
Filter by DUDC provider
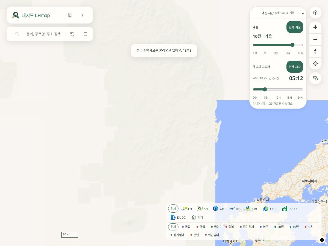(178, 218)
